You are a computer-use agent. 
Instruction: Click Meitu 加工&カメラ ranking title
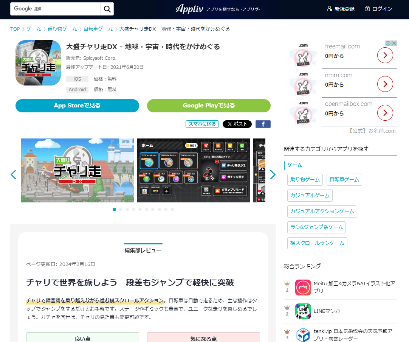pos(355,287)
